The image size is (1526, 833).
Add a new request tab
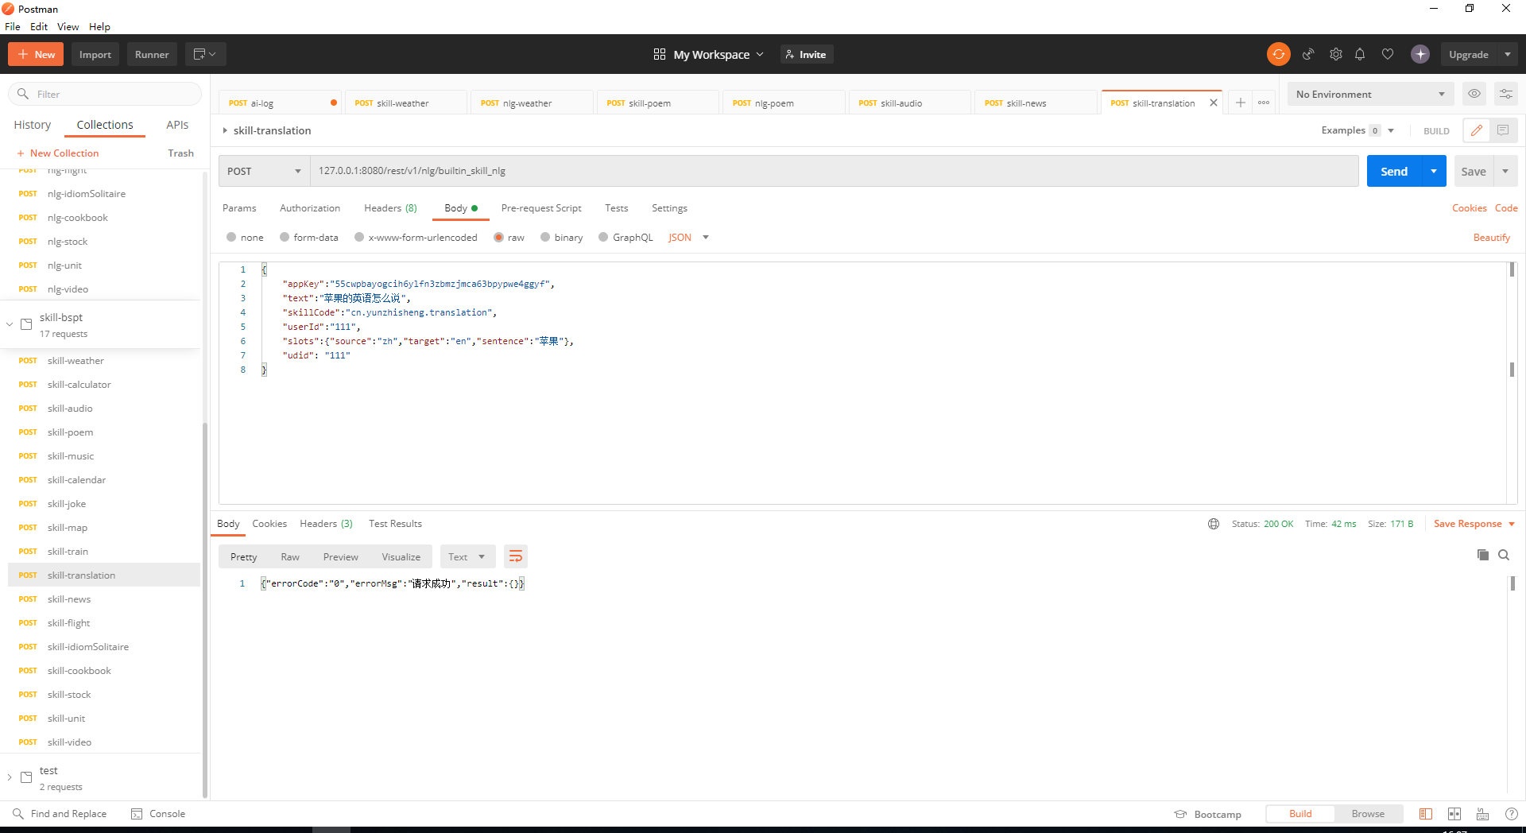point(1240,103)
